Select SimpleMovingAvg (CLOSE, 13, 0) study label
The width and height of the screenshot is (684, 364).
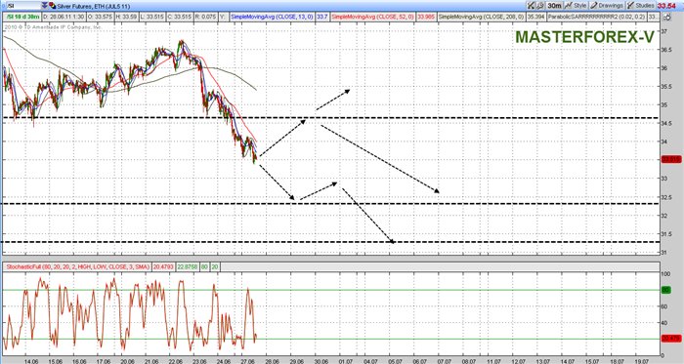click(x=272, y=17)
